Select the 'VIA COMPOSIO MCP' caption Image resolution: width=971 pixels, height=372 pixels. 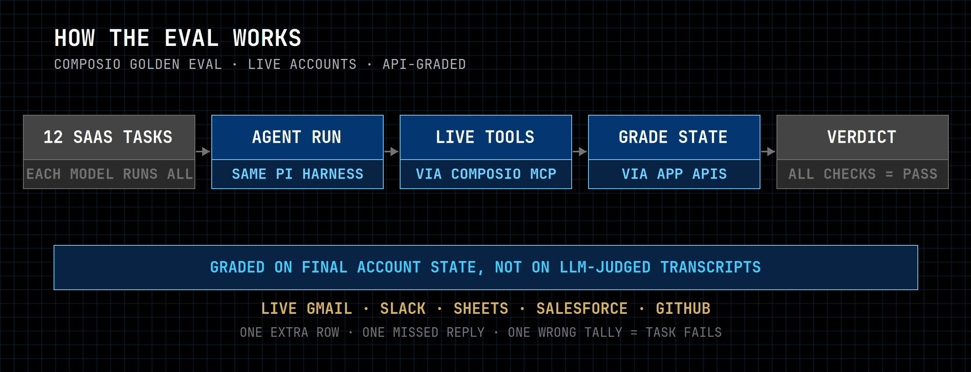click(486, 174)
